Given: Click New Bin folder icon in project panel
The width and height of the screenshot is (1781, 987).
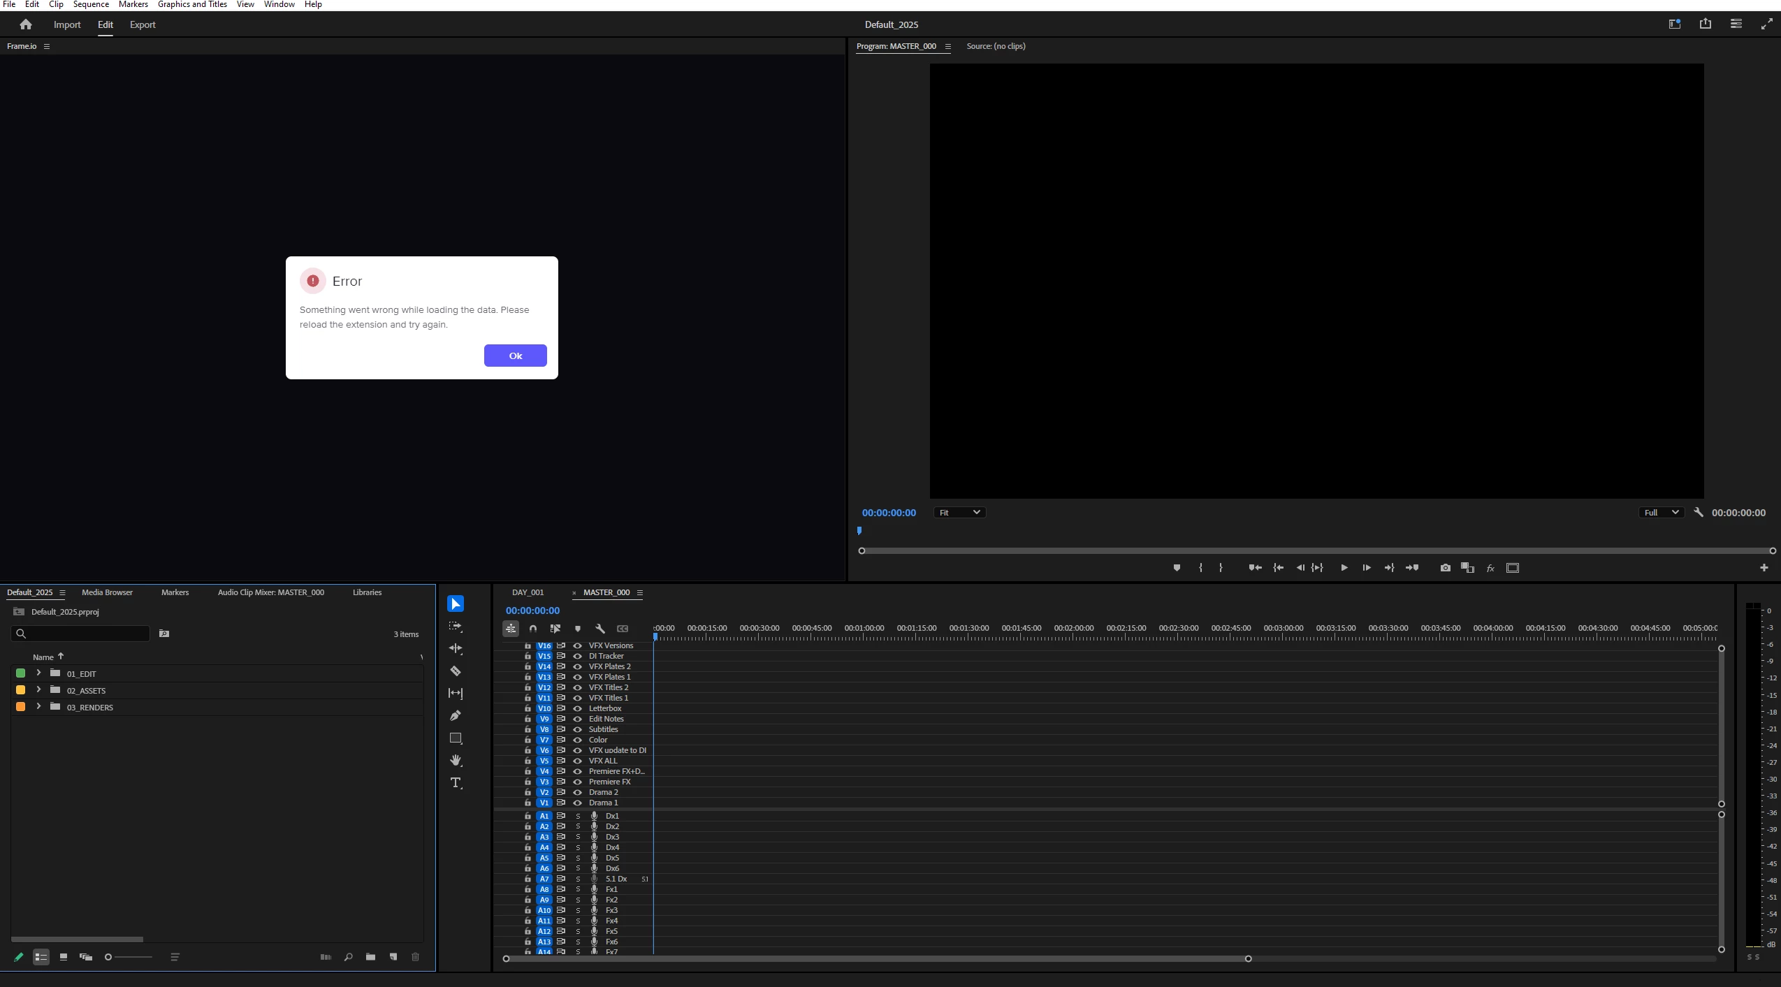Looking at the screenshot, I should coord(370,957).
